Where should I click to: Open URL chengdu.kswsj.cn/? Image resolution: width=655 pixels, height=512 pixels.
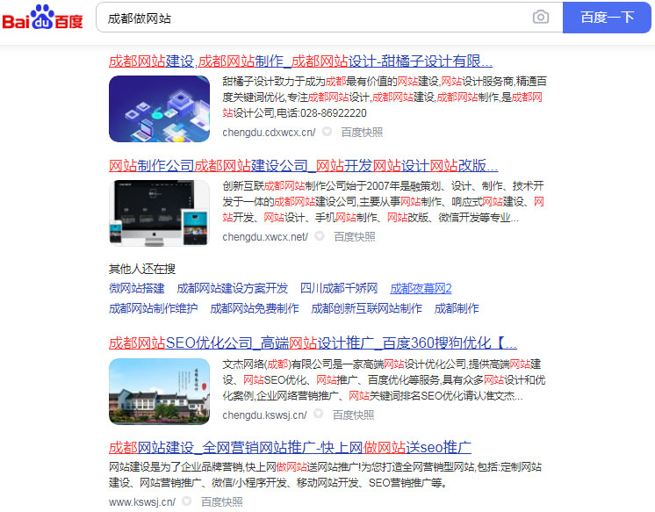[264, 415]
